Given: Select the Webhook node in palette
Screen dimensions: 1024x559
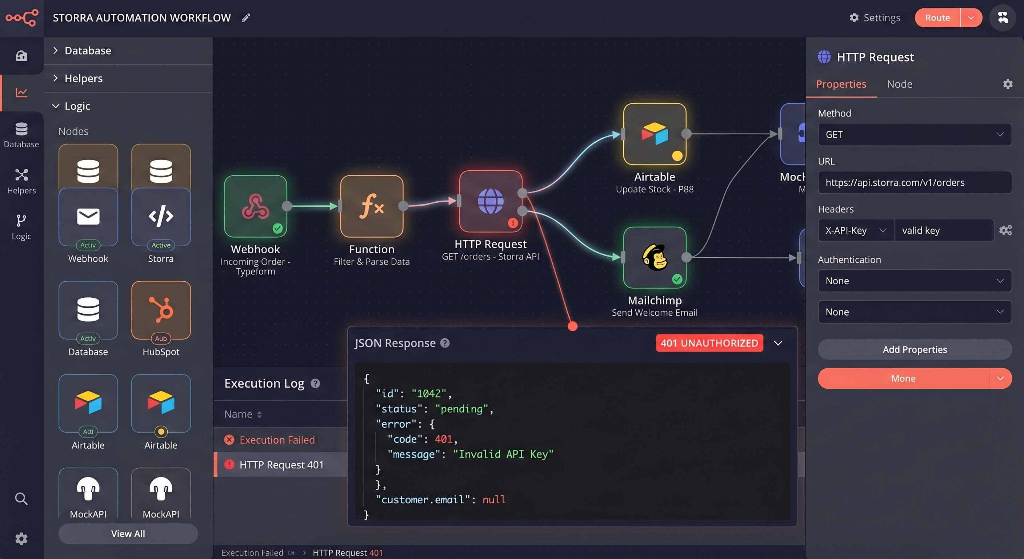Looking at the screenshot, I should pyautogui.click(x=88, y=217).
